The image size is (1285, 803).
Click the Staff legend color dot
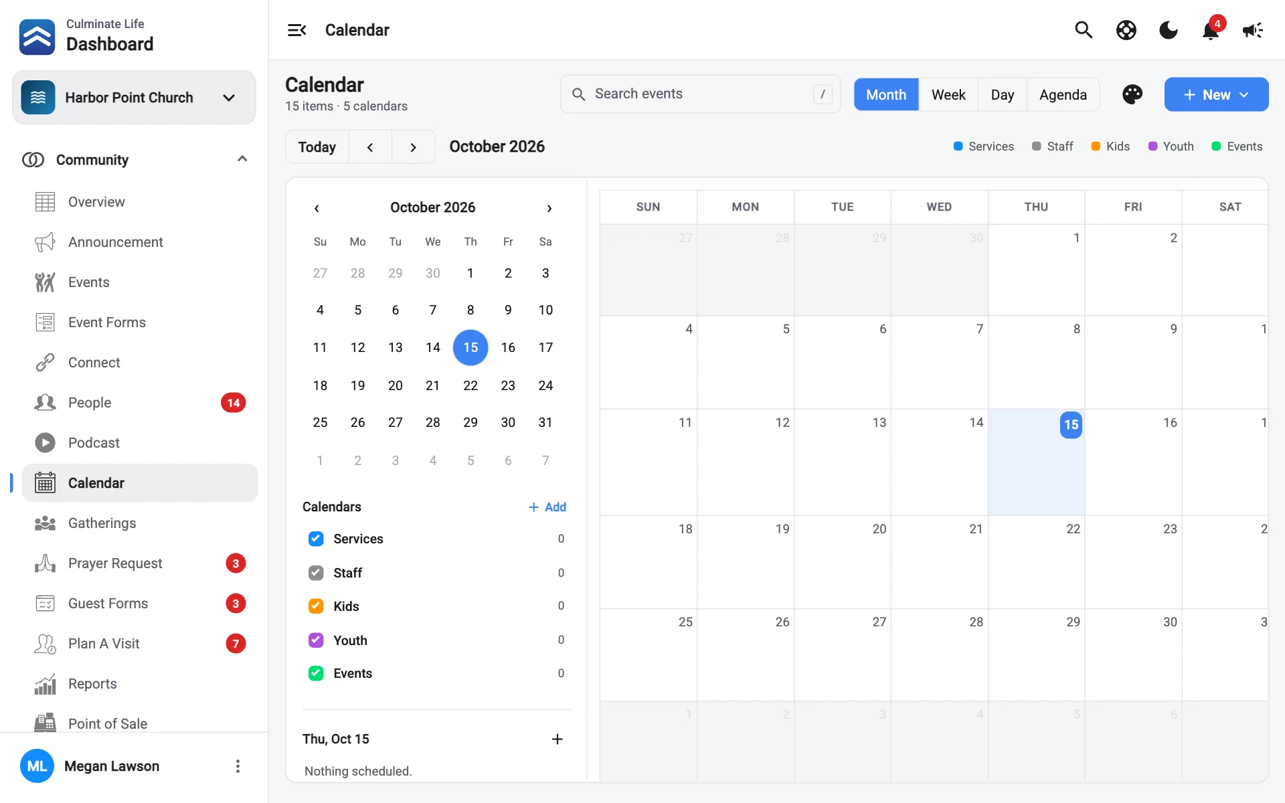click(1036, 147)
